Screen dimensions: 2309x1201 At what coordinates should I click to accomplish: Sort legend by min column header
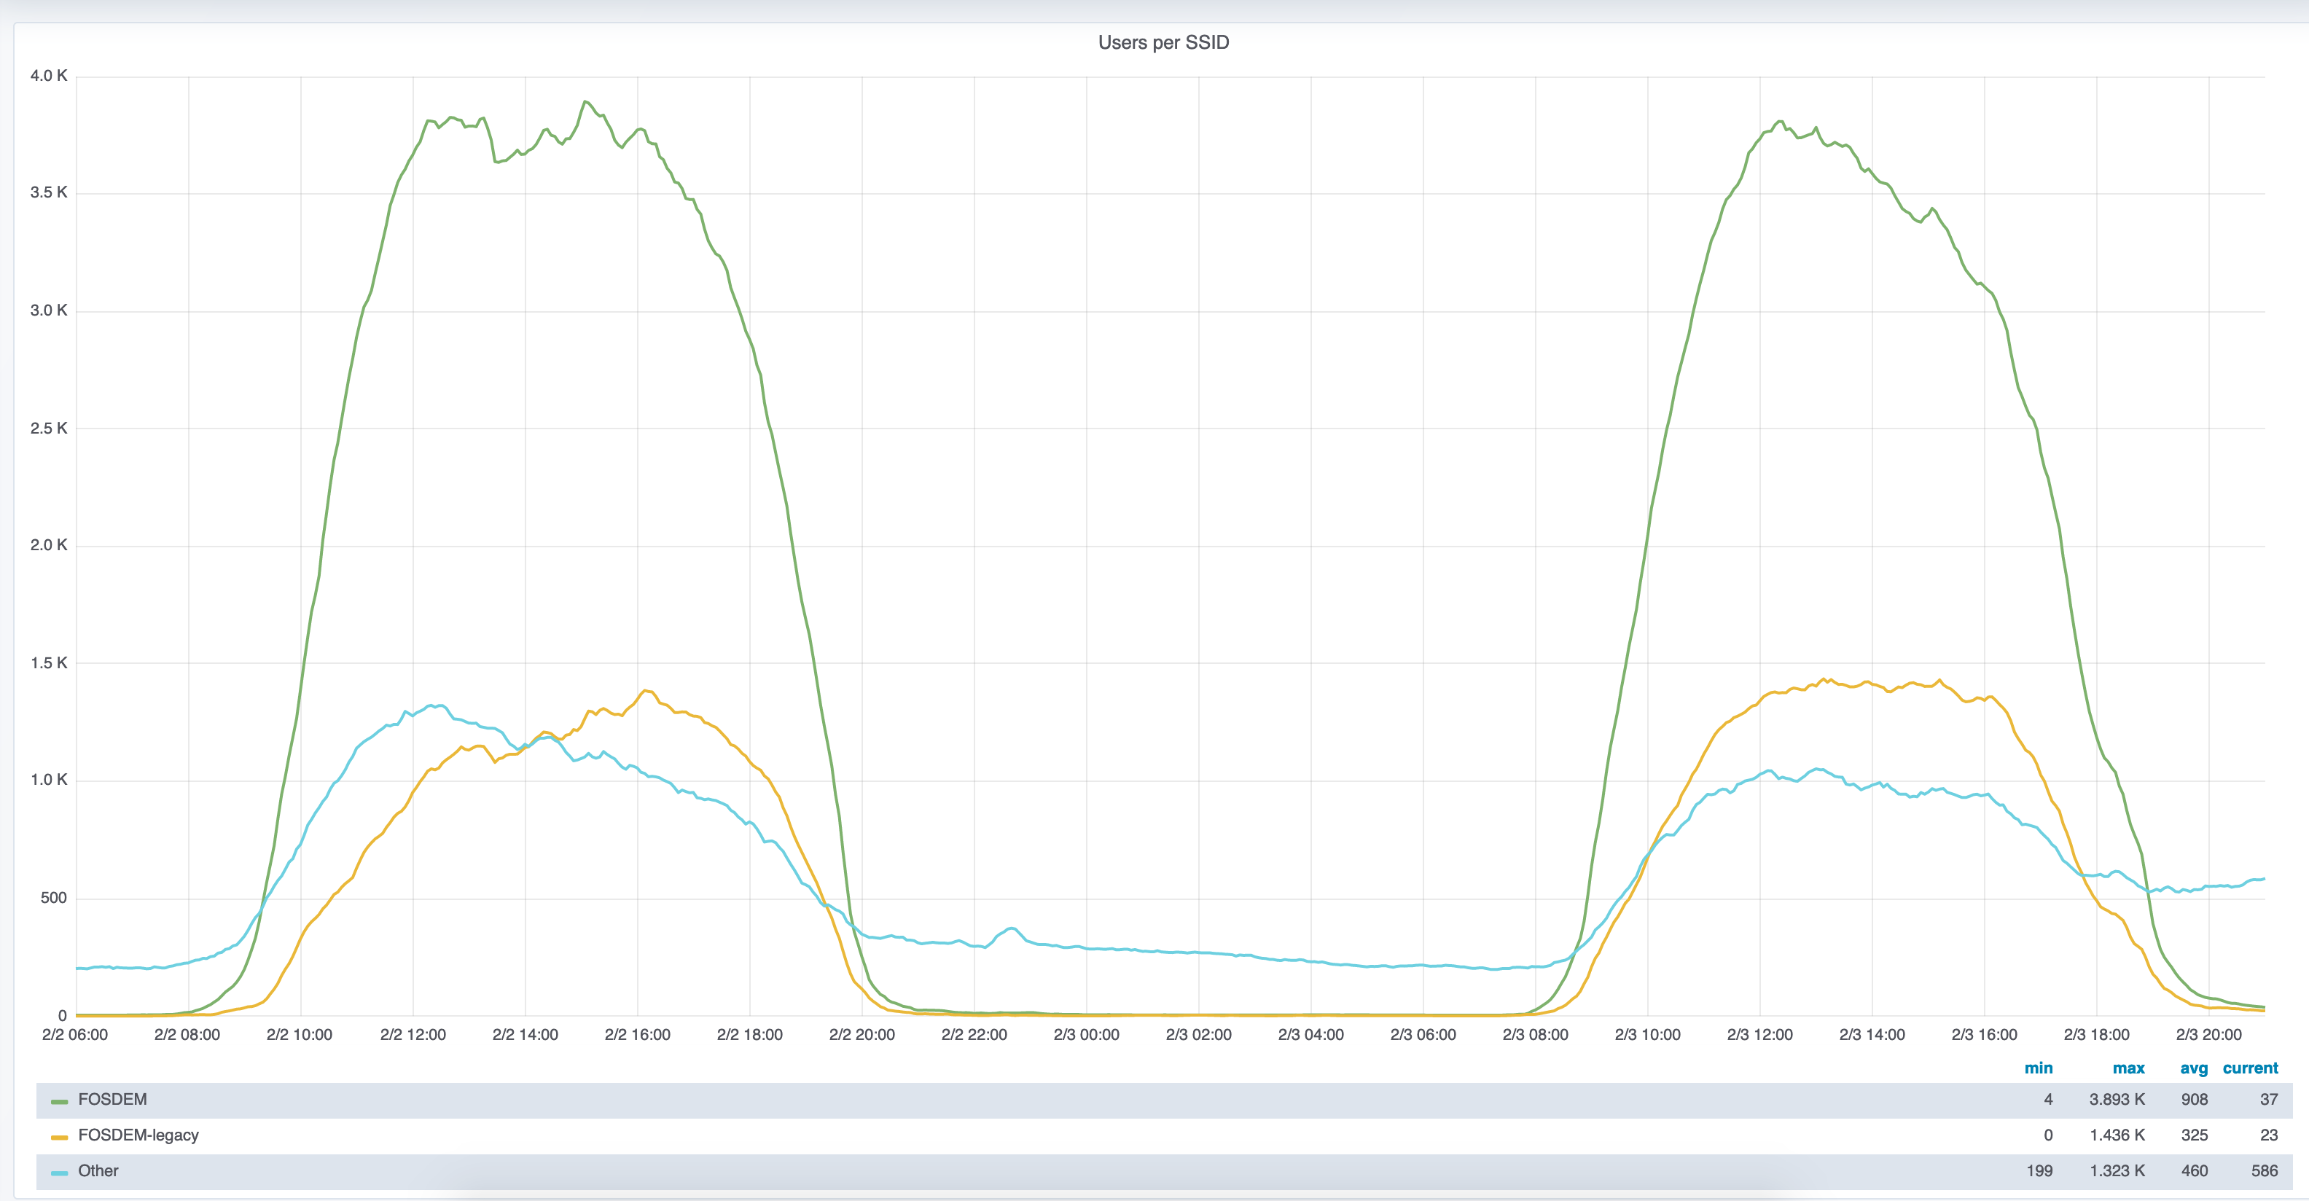pyautogui.click(x=2037, y=1068)
